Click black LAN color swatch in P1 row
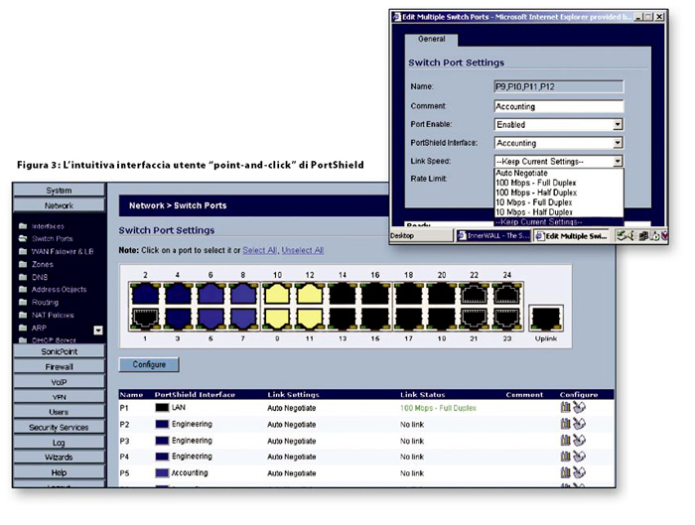695x525 pixels. (162, 408)
